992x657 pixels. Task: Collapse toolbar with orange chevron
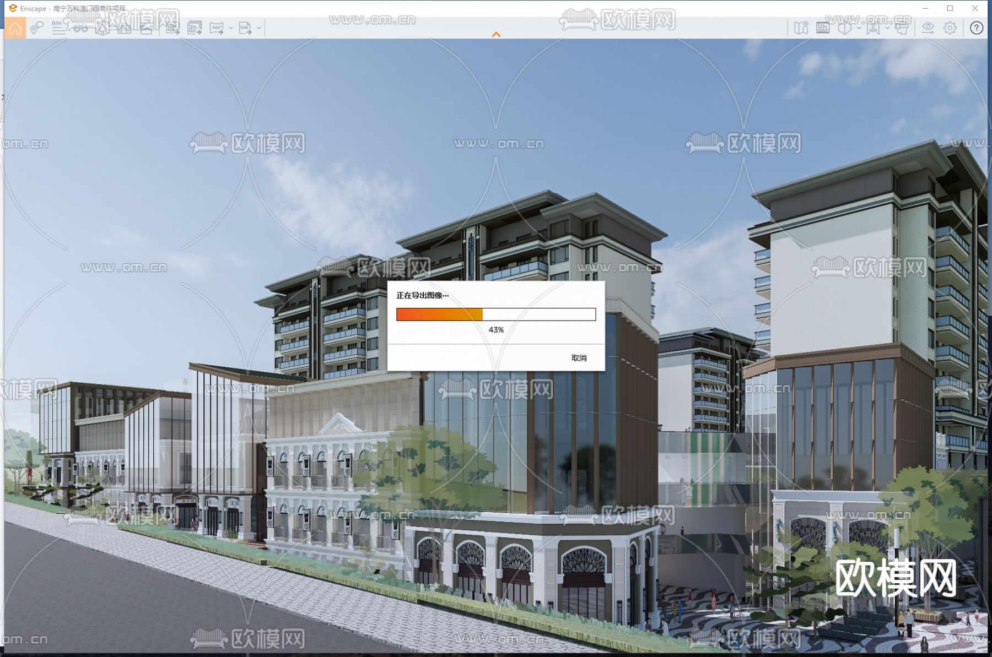click(x=497, y=34)
